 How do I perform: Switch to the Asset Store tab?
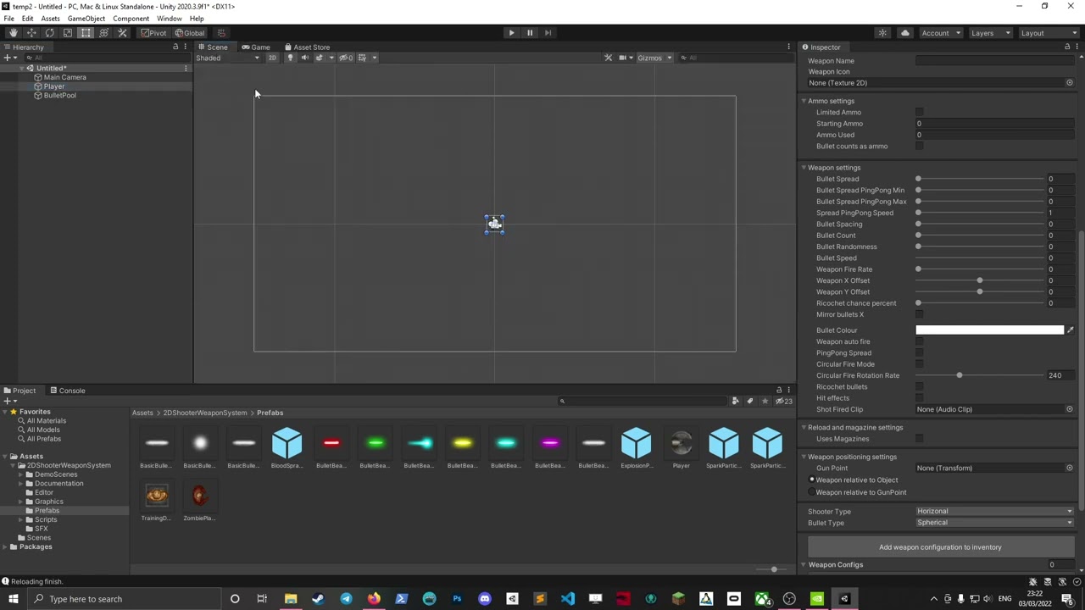(308, 47)
